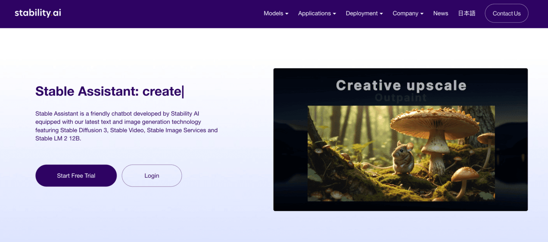Switch to Japanese with the 日本語 link

(467, 14)
